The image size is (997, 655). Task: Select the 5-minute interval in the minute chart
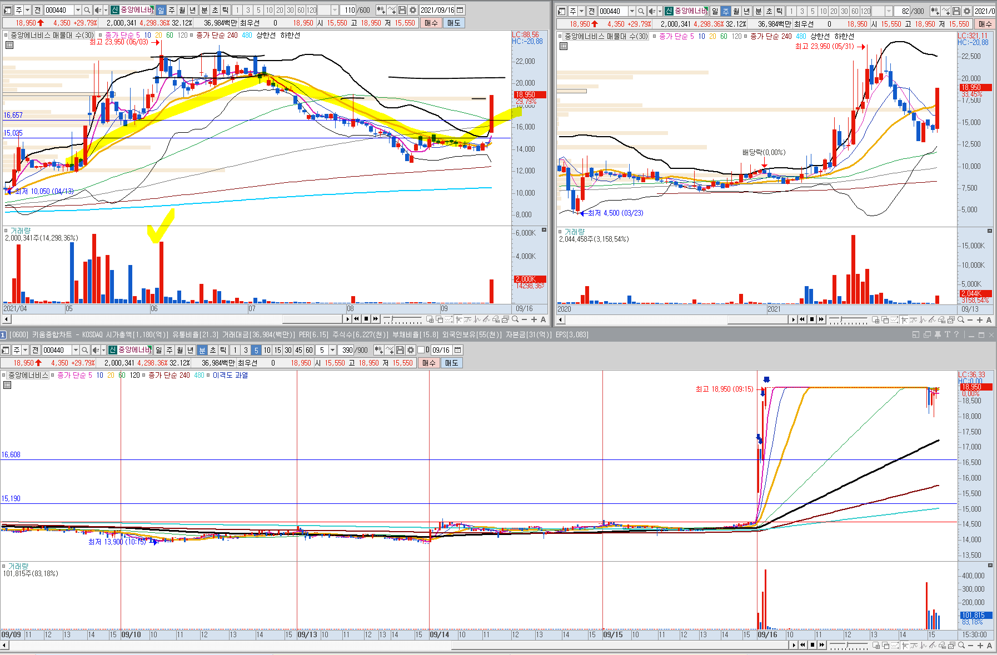[x=256, y=350]
